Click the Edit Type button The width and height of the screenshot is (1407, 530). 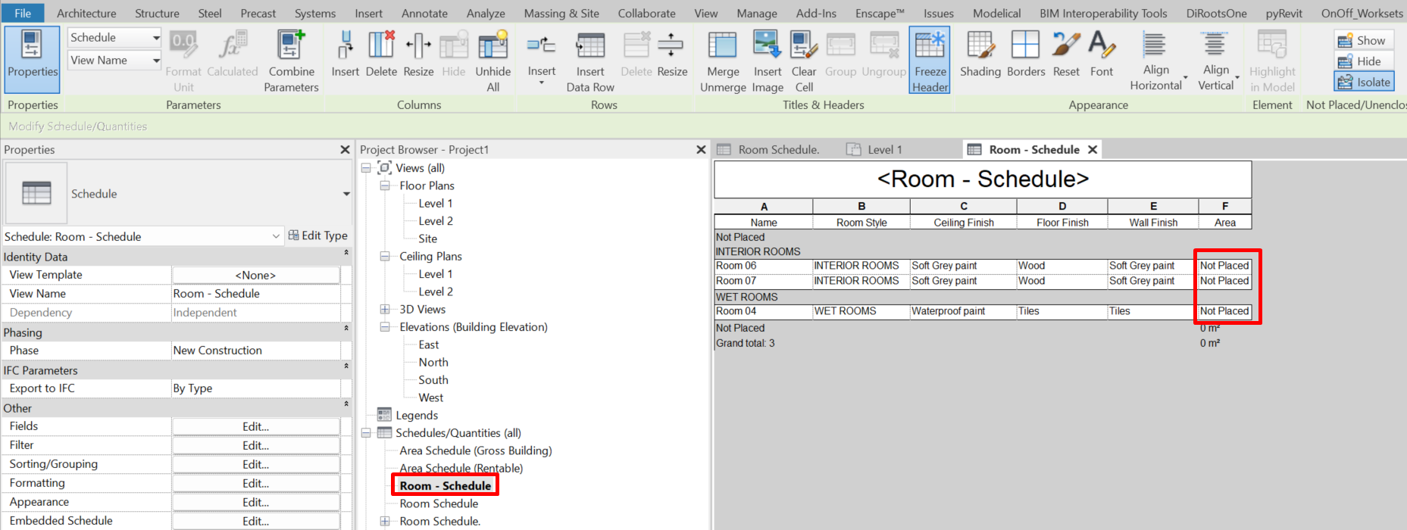click(x=317, y=235)
